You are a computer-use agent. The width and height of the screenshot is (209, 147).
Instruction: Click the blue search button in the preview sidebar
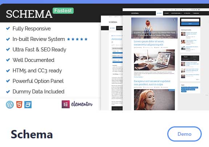click(x=190, y=24)
